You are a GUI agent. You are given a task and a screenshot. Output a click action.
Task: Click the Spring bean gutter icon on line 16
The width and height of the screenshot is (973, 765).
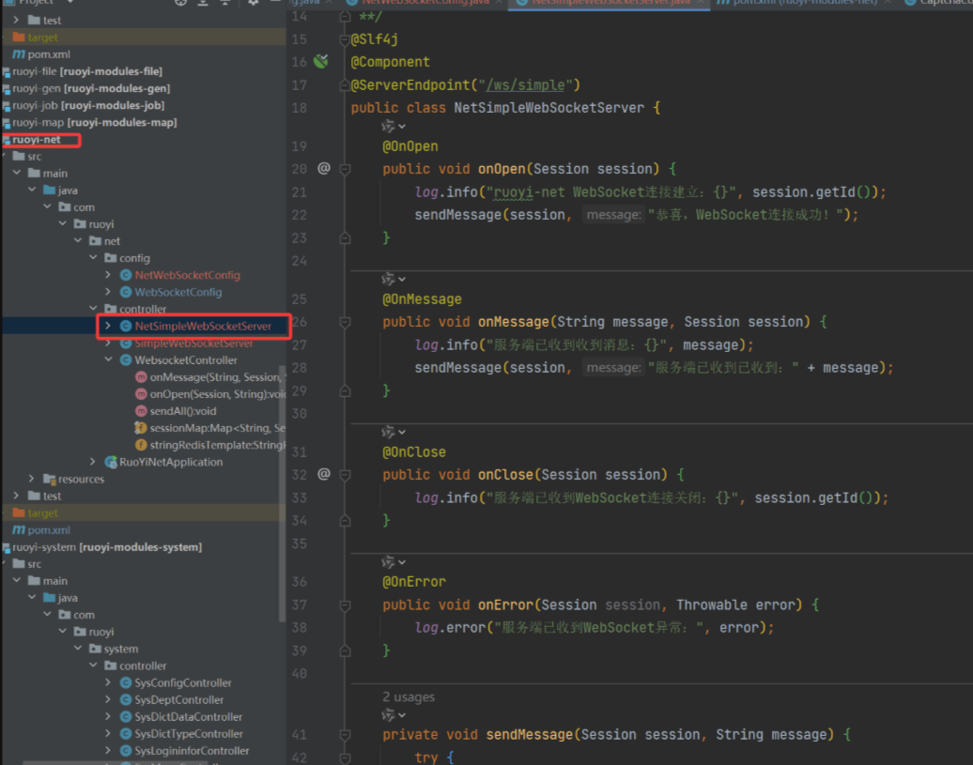[321, 62]
